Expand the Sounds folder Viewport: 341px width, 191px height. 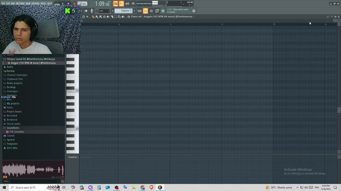point(11,136)
